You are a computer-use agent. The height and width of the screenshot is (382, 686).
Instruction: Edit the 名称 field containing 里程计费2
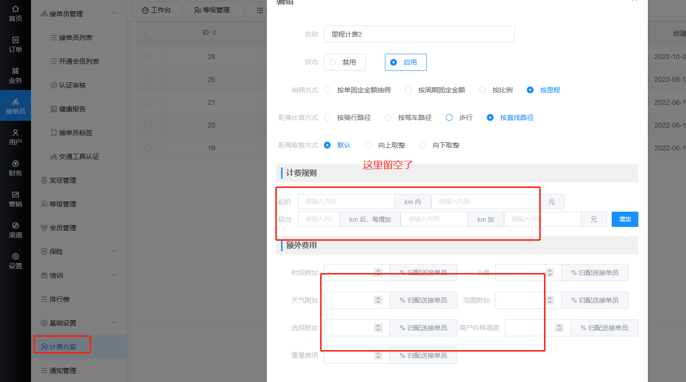point(419,34)
